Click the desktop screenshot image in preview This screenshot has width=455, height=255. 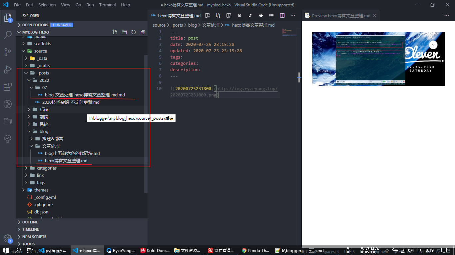[378, 59]
